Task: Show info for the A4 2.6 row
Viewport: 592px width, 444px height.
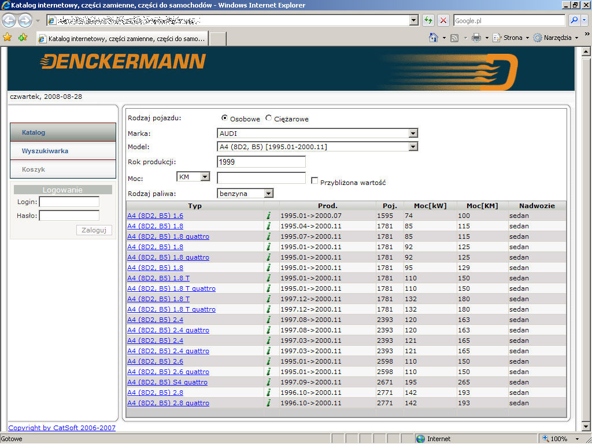Action: 268,361
